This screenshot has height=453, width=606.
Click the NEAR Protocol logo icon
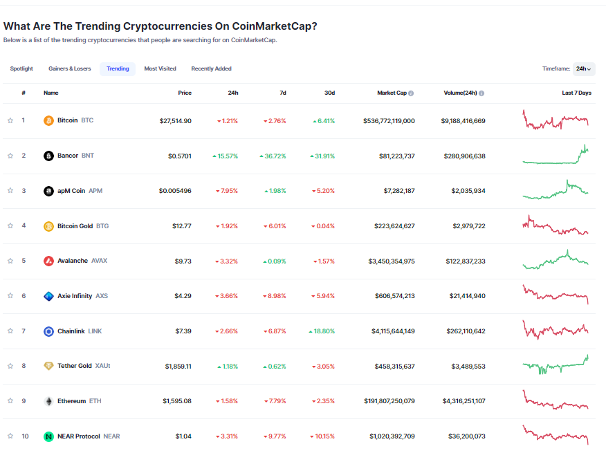pos(48,436)
